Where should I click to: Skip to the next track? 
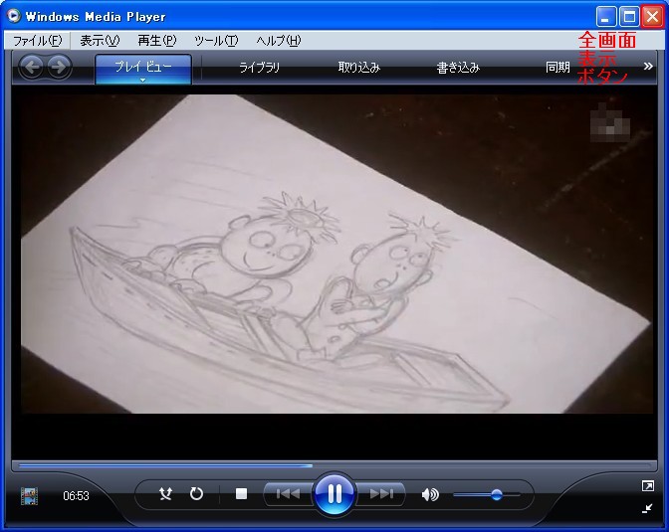pyautogui.click(x=381, y=494)
